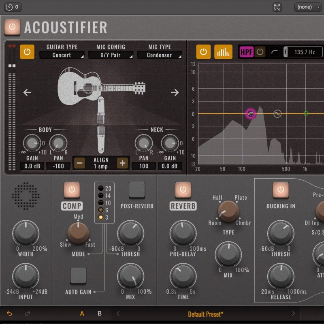Image resolution: width=324 pixels, height=324 pixels.
Task: Toggle the Auto Gain button
Action: (x=78, y=276)
